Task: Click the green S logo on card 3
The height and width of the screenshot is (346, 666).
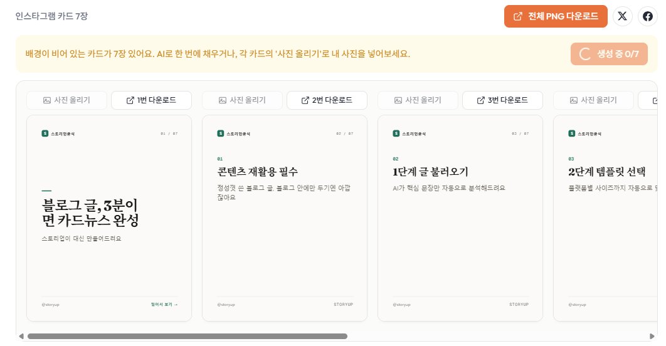Action: tap(396, 134)
